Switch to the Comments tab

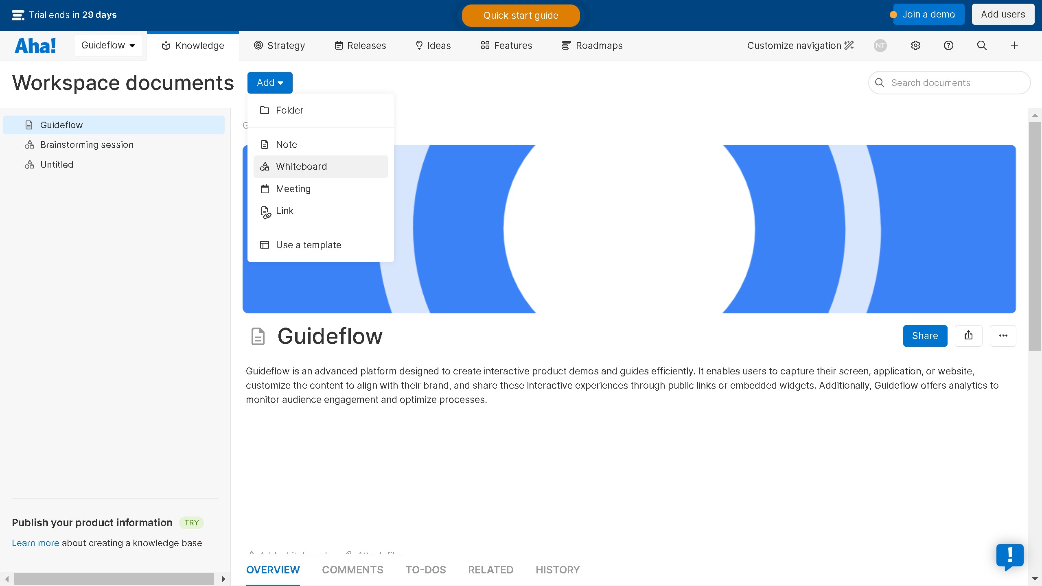coord(352,570)
